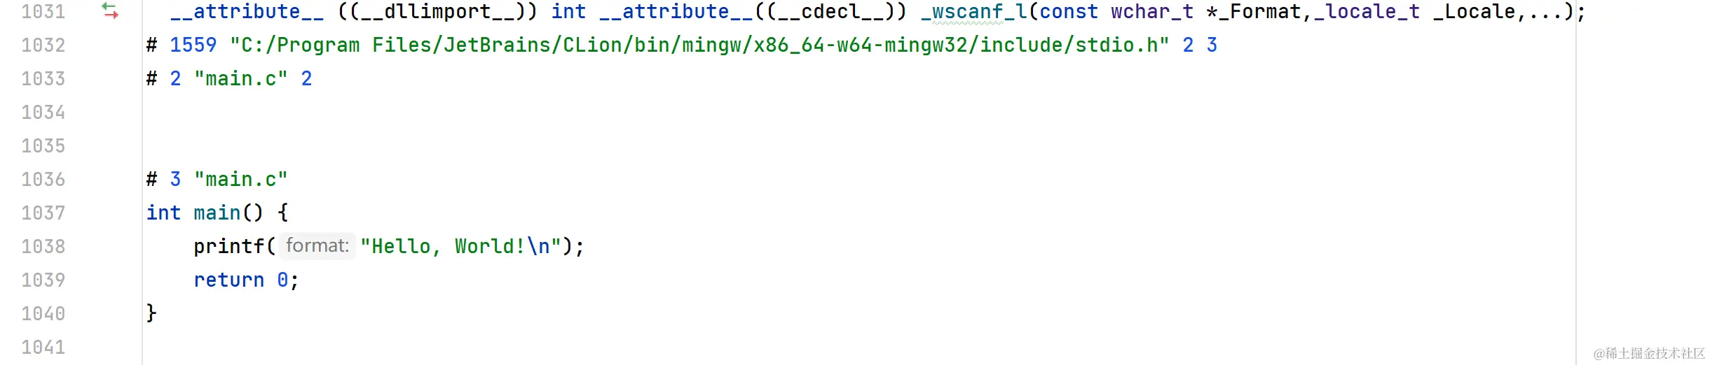Viewport: 1710px width, 365px height.
Task: Click line number 1037 in gutter
Action: pos(43,213)
